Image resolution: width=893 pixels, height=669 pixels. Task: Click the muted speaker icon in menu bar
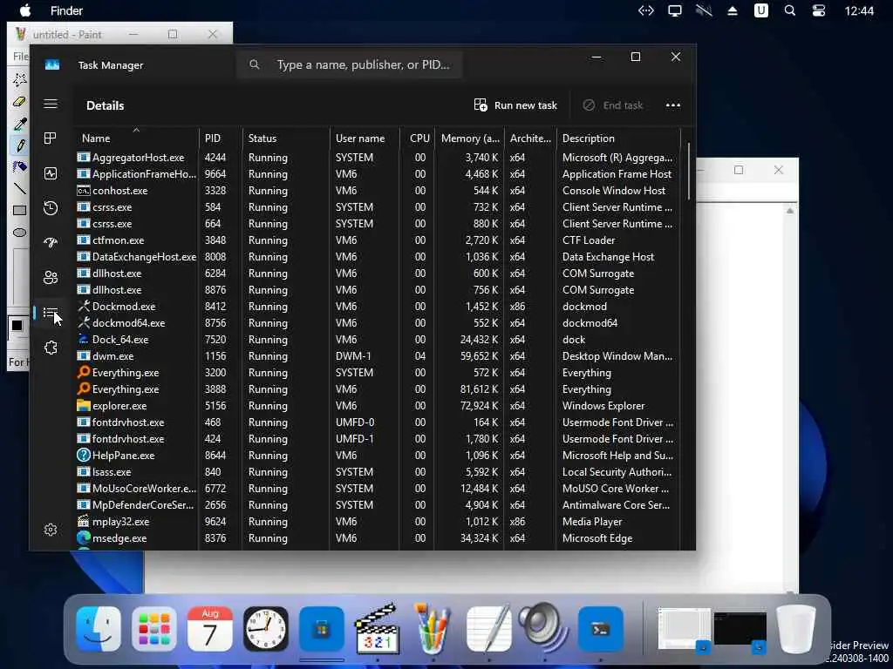pyautogui.click(x=704, y=10)
